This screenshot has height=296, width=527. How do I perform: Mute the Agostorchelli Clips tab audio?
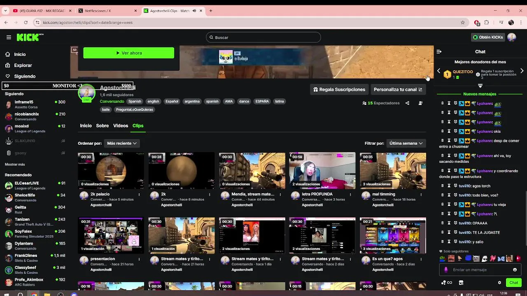194,11
